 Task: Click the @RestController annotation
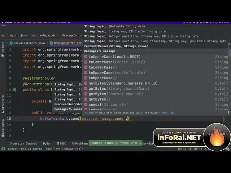click(x=39, y=78)
